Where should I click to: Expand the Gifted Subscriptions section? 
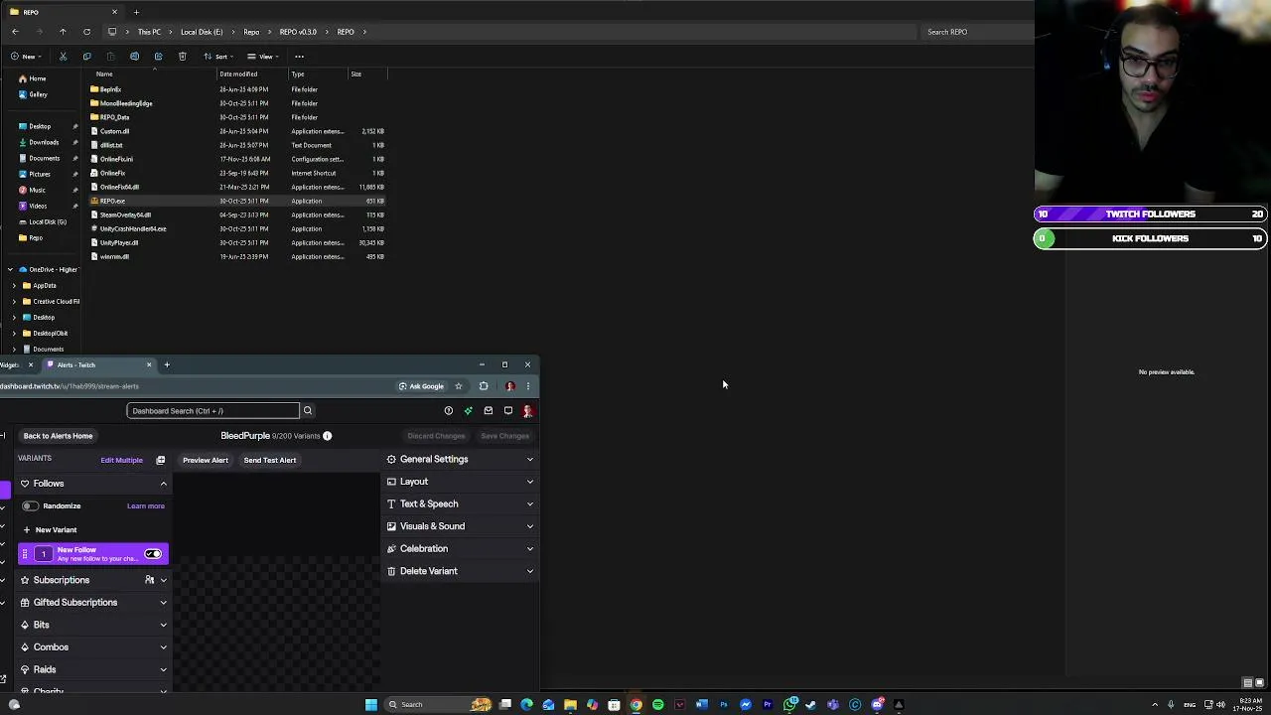click(164, 603)
